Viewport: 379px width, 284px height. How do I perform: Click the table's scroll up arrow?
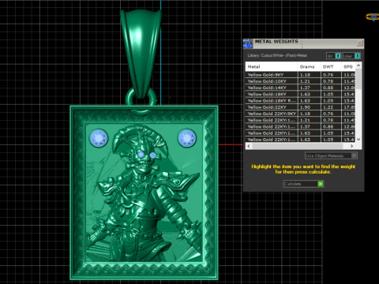tap(358, 65)
